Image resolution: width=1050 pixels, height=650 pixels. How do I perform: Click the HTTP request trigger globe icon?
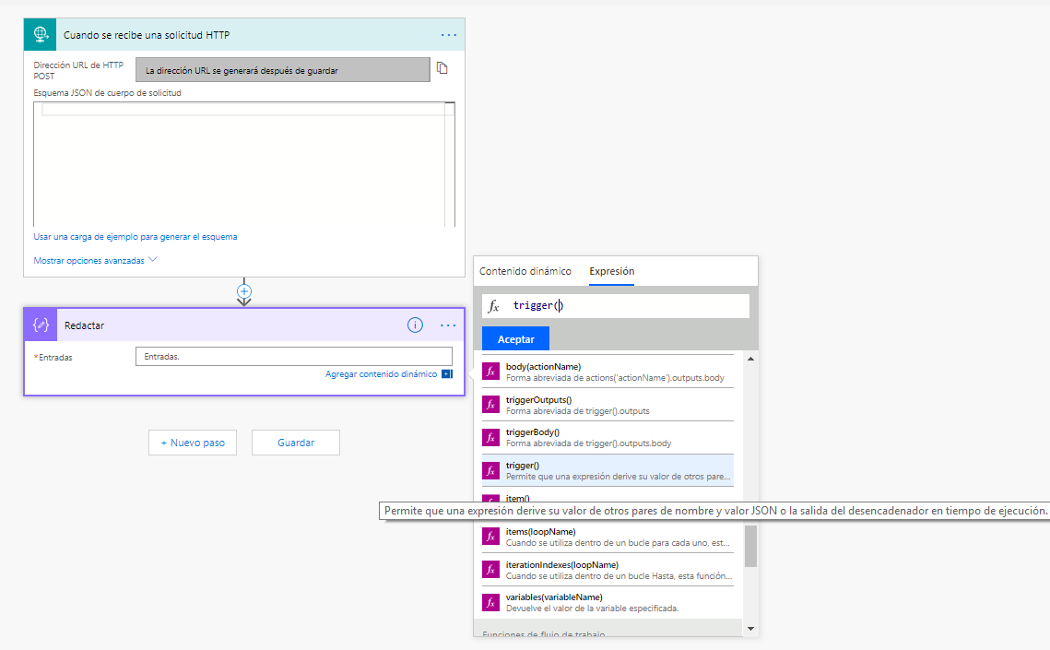tap(40, 34)
